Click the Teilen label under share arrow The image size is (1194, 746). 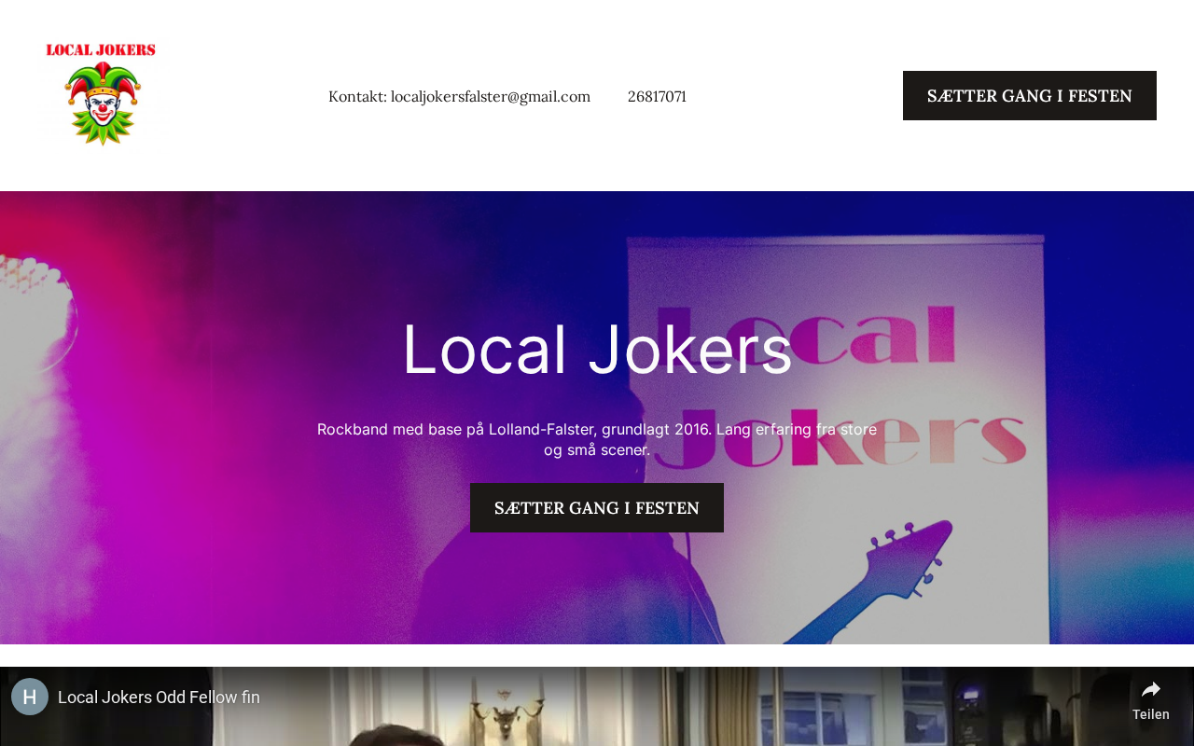1151,714
